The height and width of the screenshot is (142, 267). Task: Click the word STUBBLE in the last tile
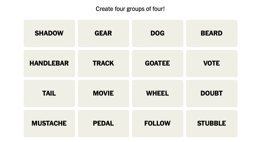pos(212,123)
